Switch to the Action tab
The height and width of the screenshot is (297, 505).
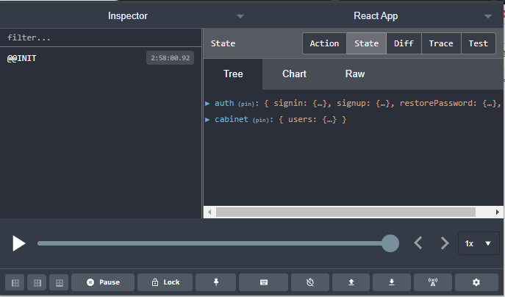pyautogui.click(x=324, y=43)
